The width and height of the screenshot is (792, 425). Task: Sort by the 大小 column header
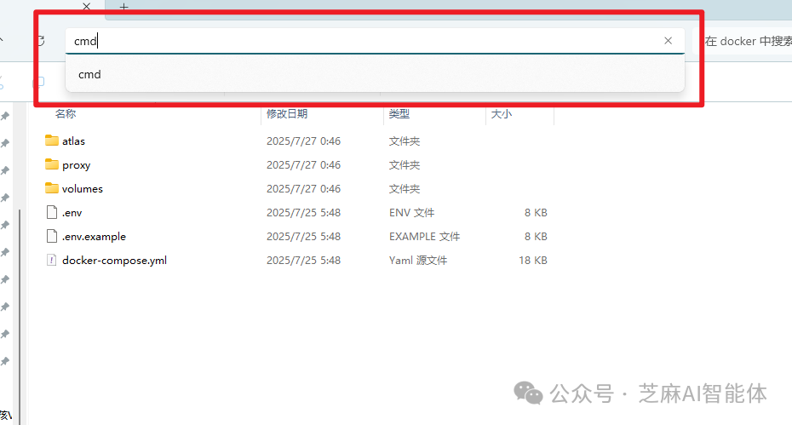[502, 114]
